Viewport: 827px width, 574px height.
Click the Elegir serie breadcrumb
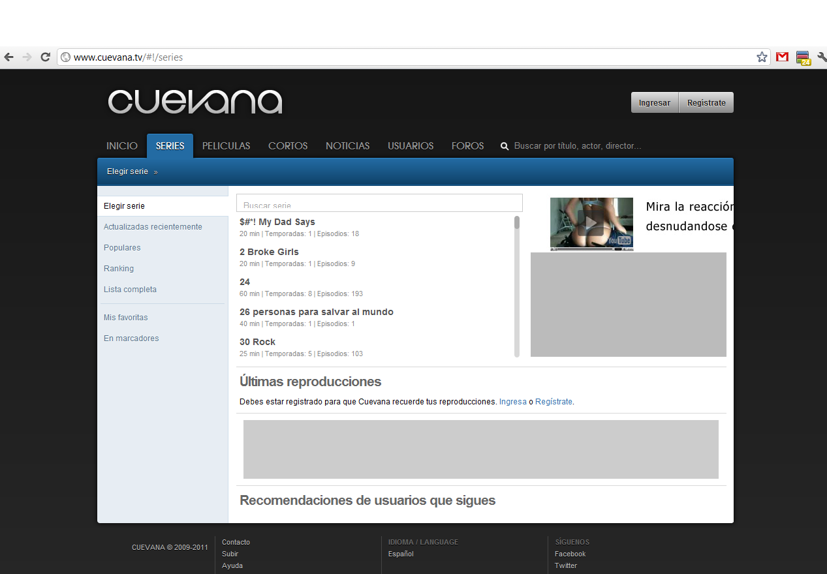(x=127, y=172)
